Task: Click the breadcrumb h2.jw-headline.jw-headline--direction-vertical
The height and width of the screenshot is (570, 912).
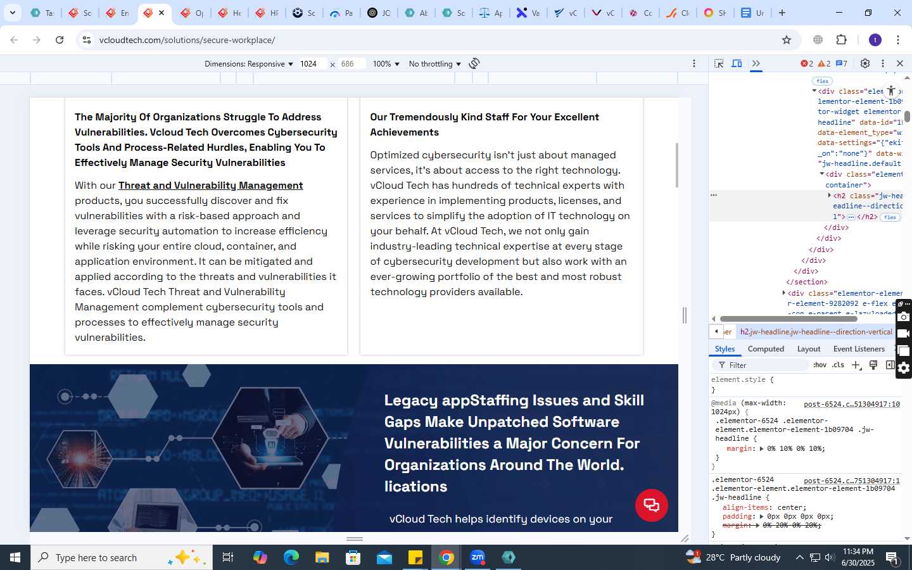Action: (x=816, y=332)
